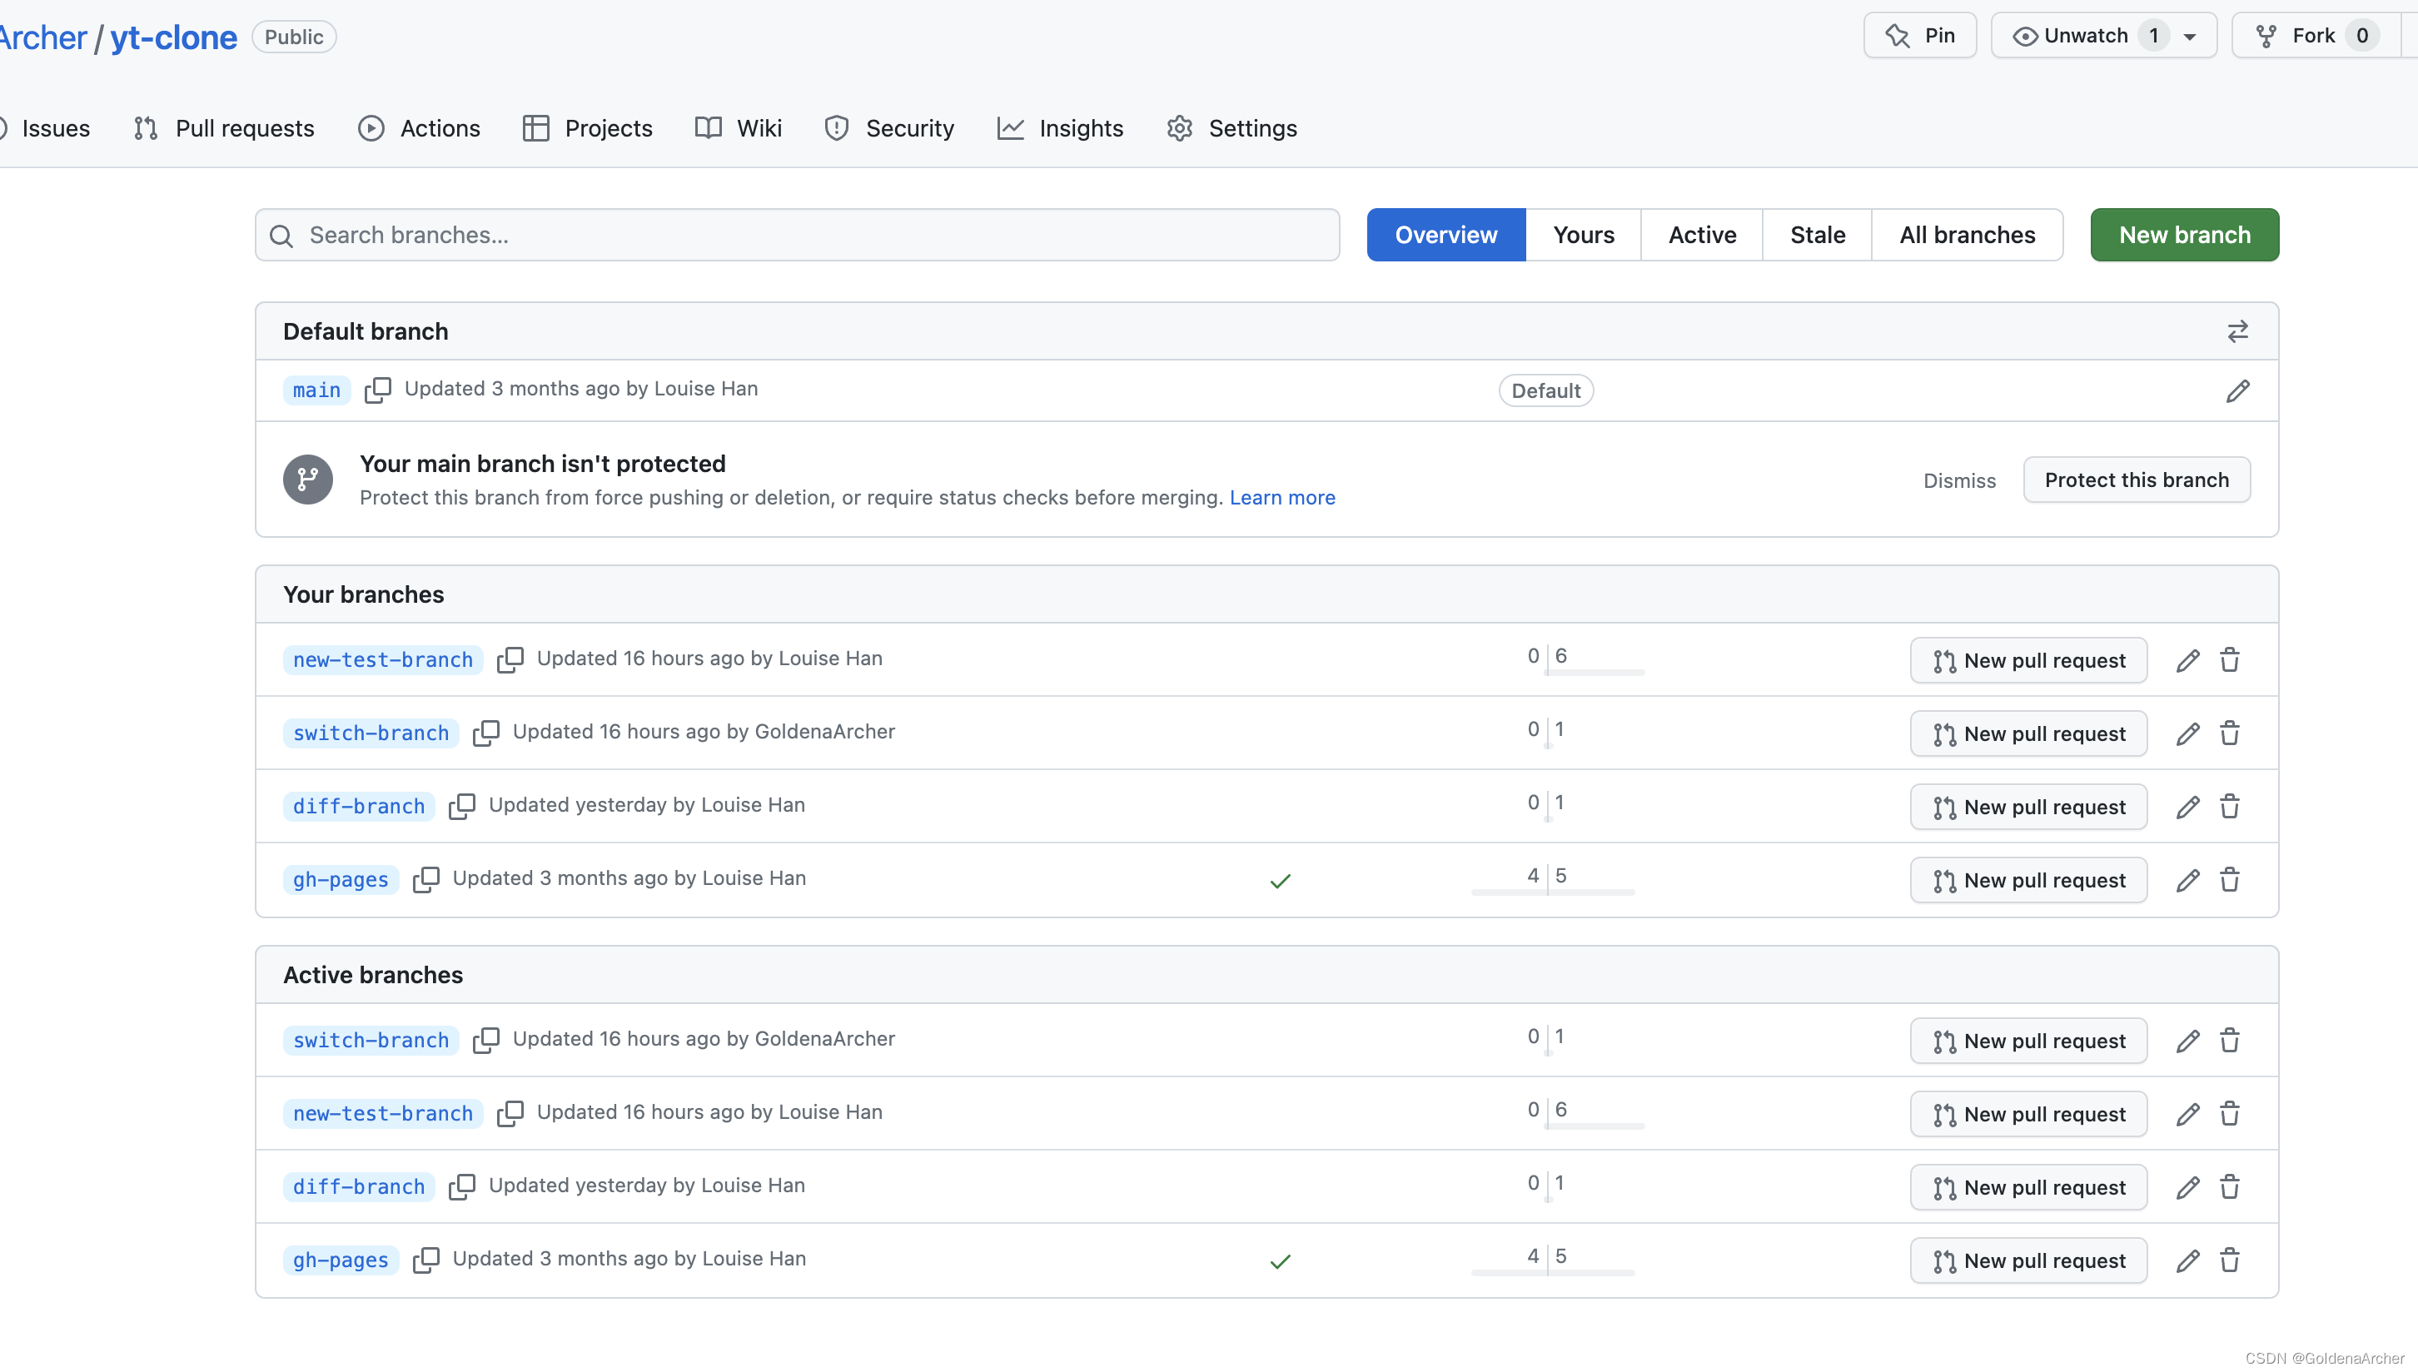
Task: Copy diff-branch name in Your branches
Action: (462, 807)
